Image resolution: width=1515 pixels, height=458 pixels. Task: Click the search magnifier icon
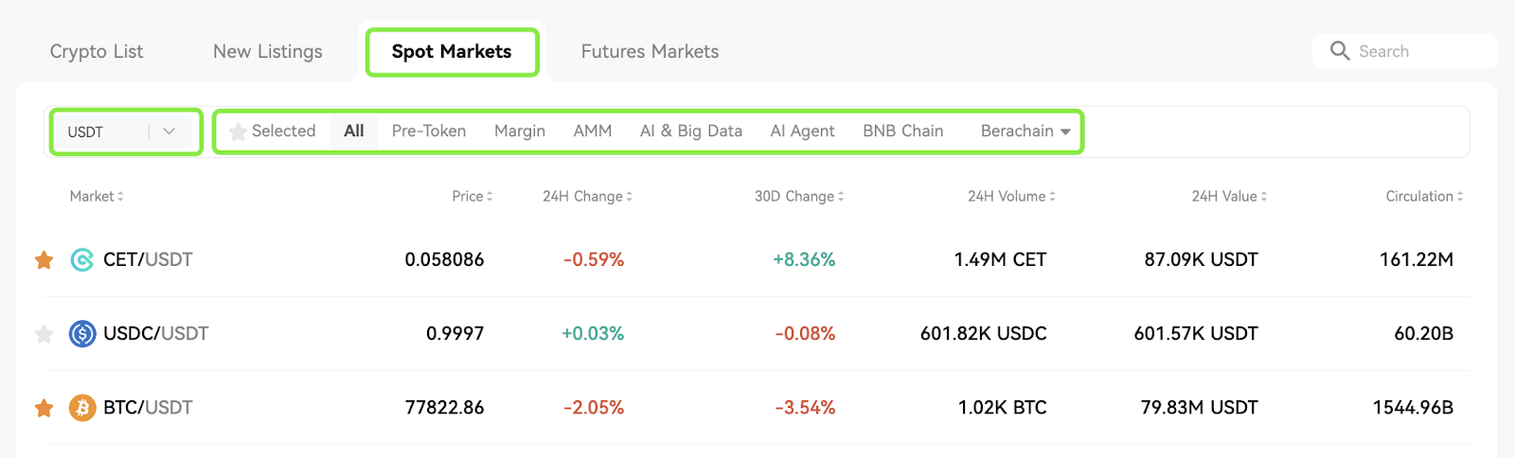(1340, 51)
